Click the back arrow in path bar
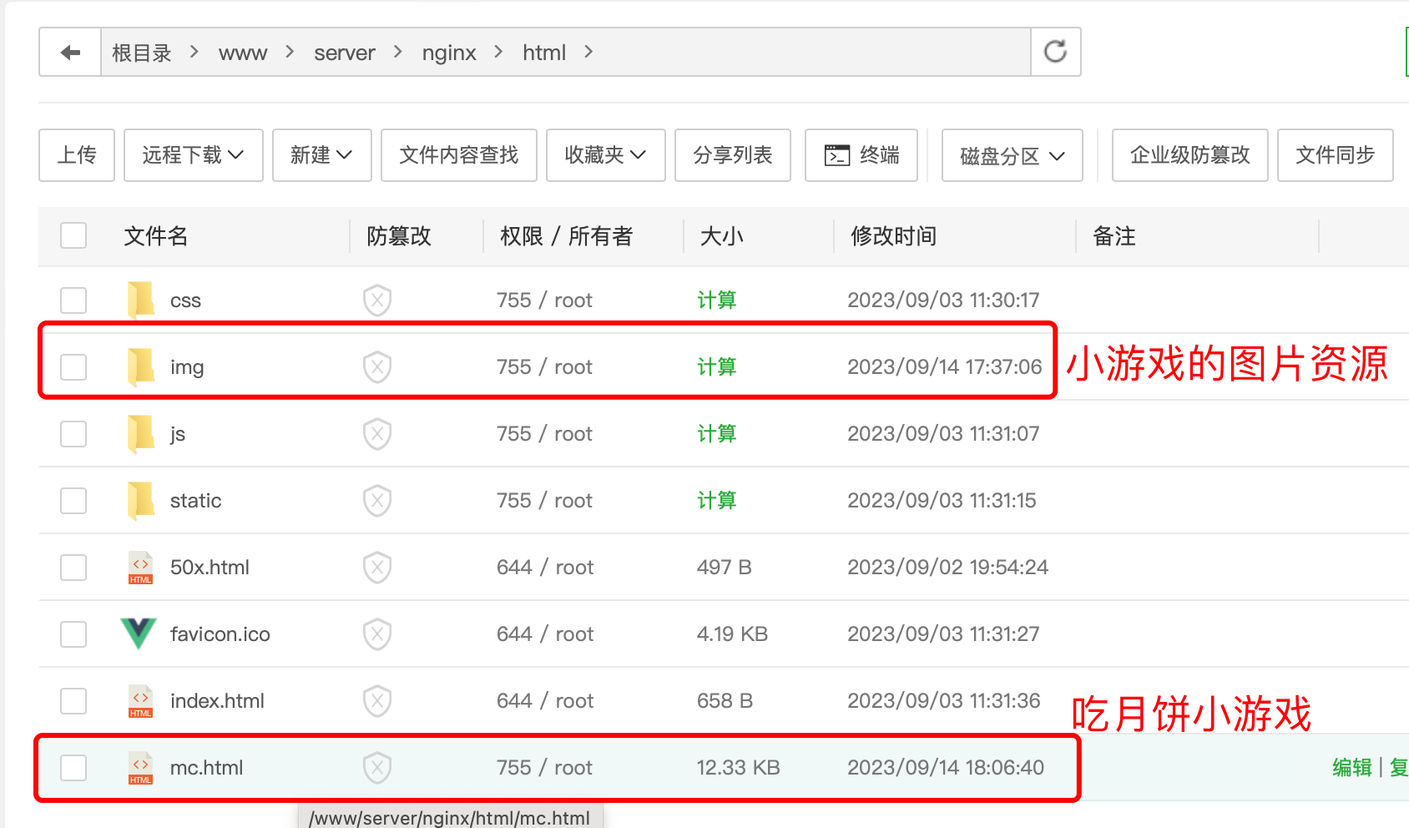Screen dimensions: 1409x828 coord(70,53)
